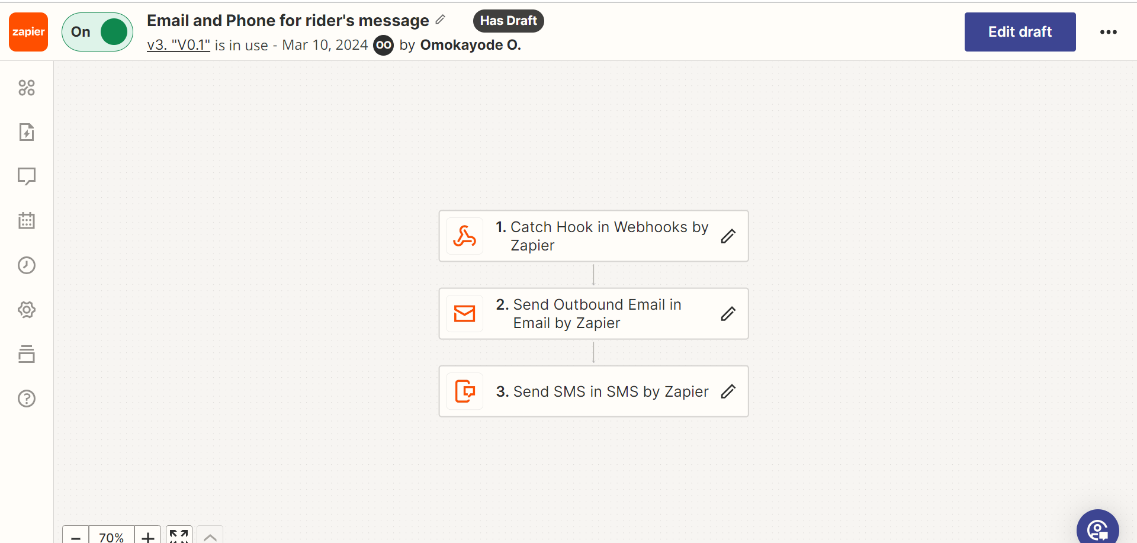Open the comments icon in sidebar
The height and width of the screenshot is (543, 1137).
click(x=27, y=176)
